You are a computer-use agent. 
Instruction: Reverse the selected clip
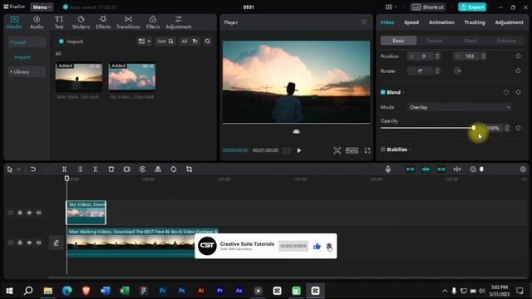(x=142, y=169)
